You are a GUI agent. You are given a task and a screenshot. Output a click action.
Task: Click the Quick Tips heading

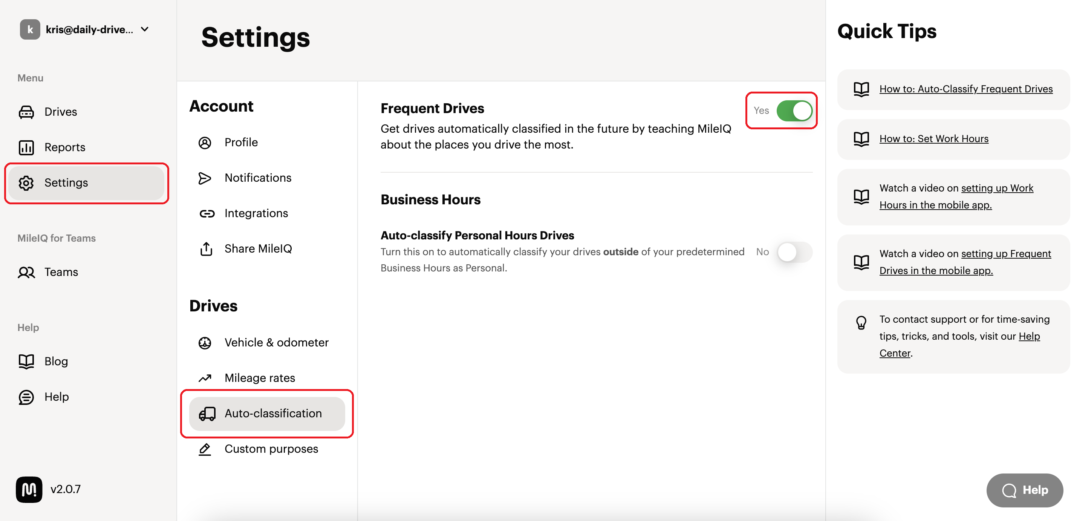pos(886,32)
